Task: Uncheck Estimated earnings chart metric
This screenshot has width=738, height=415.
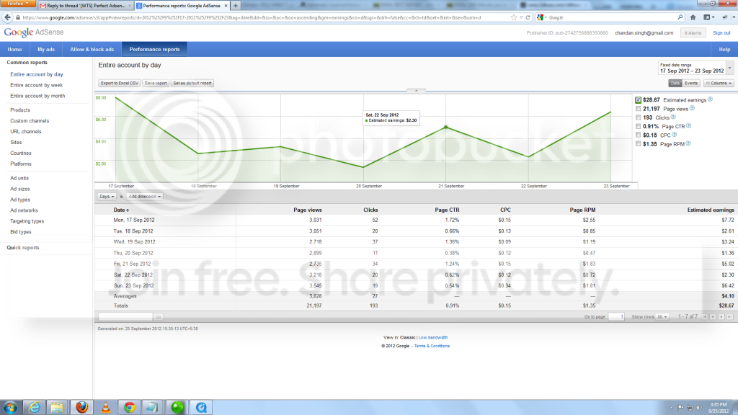Action: tap(639, 99)
